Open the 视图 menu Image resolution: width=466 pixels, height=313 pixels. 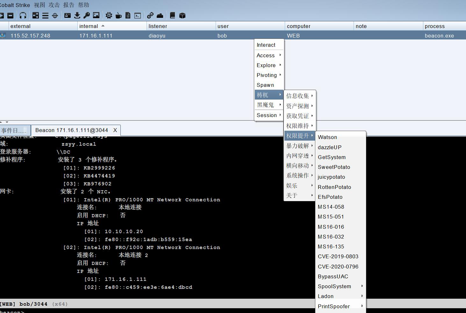click(39, 5)
